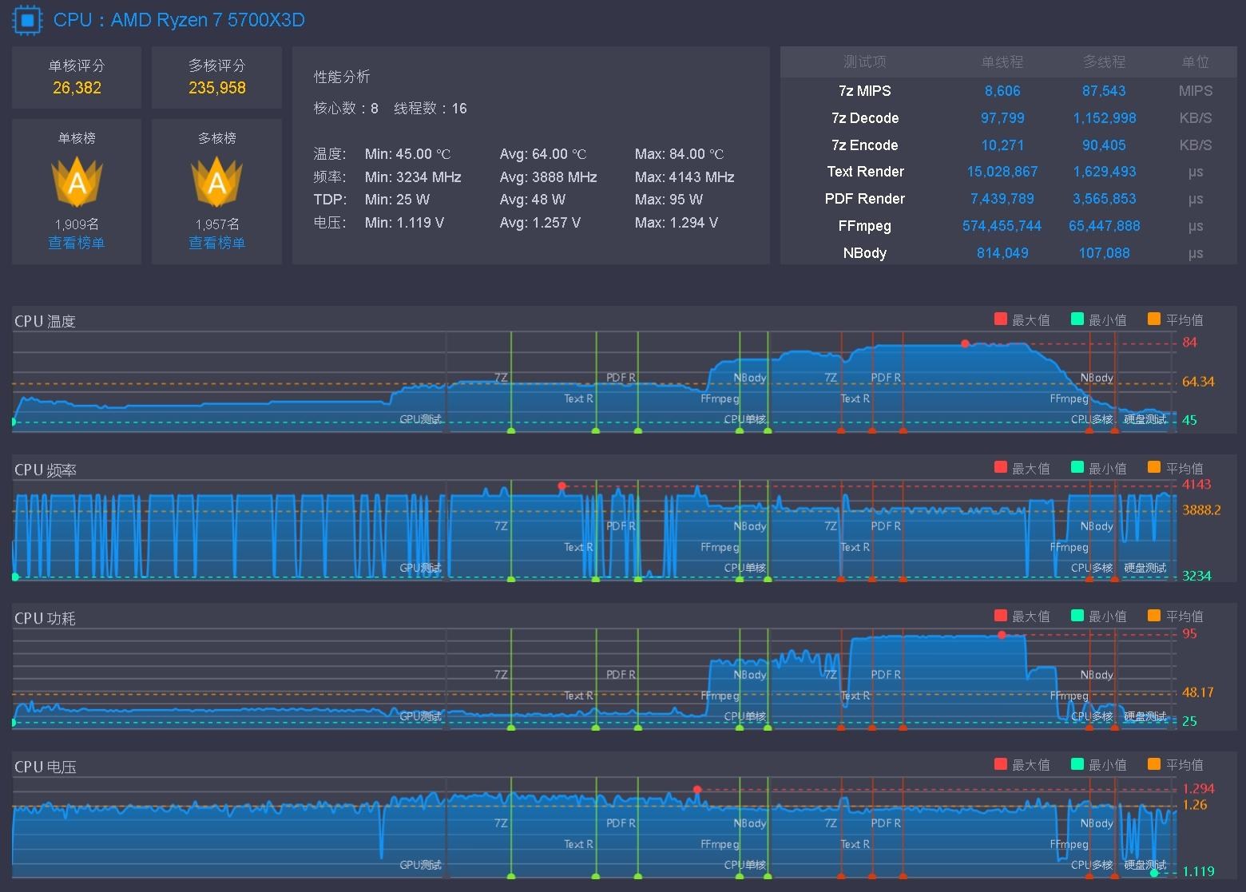The height and width of the screenshot is (892, 1246).
Task: Click the CPU chip icon beside the CPU title
Action: tap(26, 19)
